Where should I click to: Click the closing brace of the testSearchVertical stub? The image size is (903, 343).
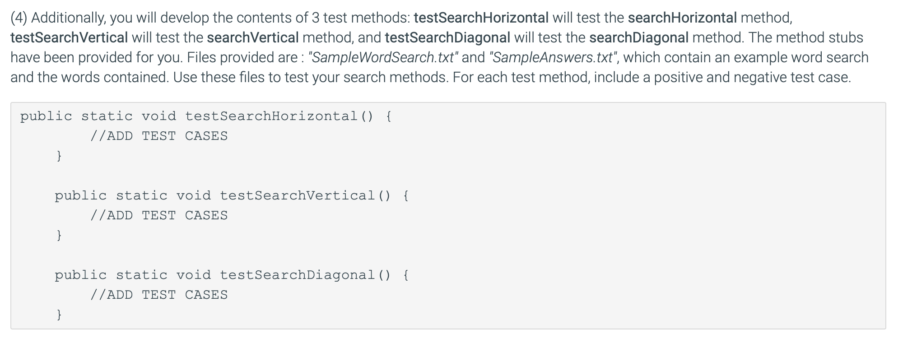[59, 235]
